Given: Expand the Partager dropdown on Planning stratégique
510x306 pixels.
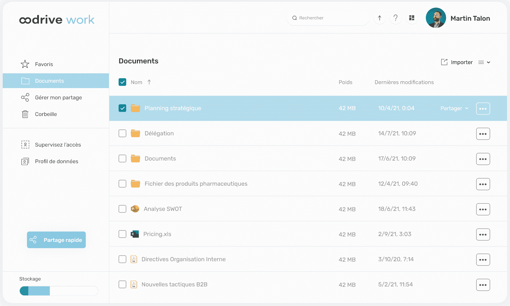Looking at the screenshot, I should (454, 108).
